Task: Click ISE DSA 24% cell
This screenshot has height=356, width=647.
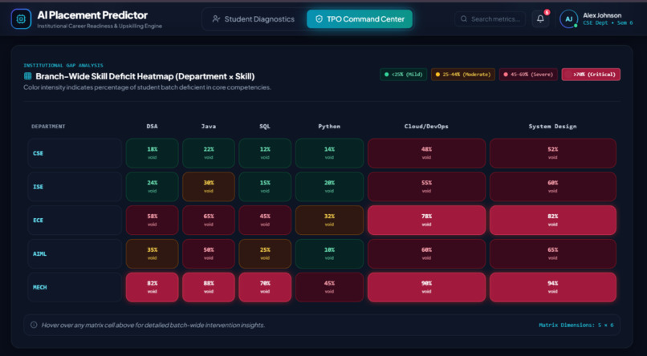Action: pos(152,187)
